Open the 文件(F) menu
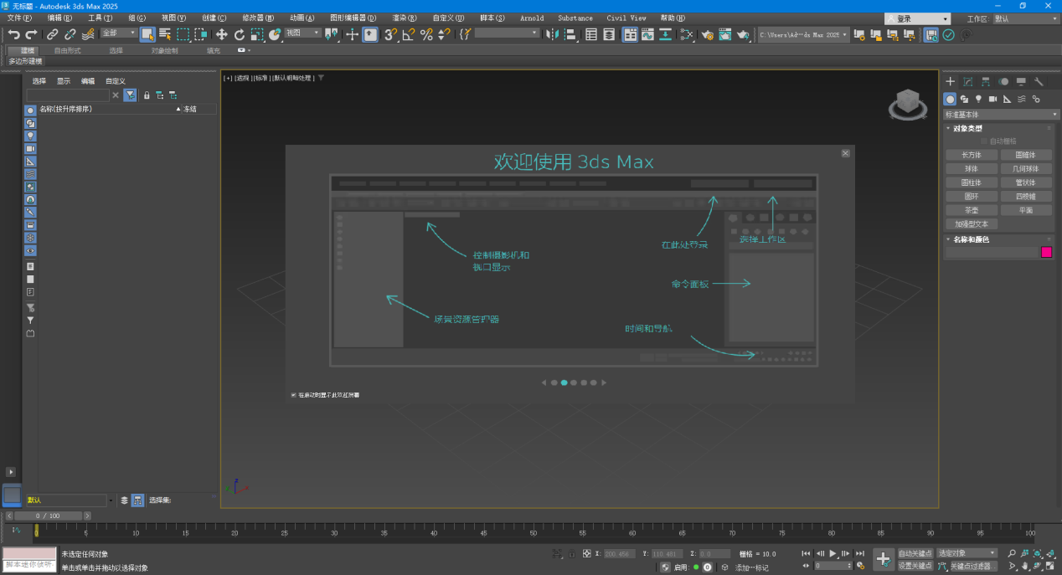The width and height of the screenshot is (1062, 575). click(x=19, y=18)
